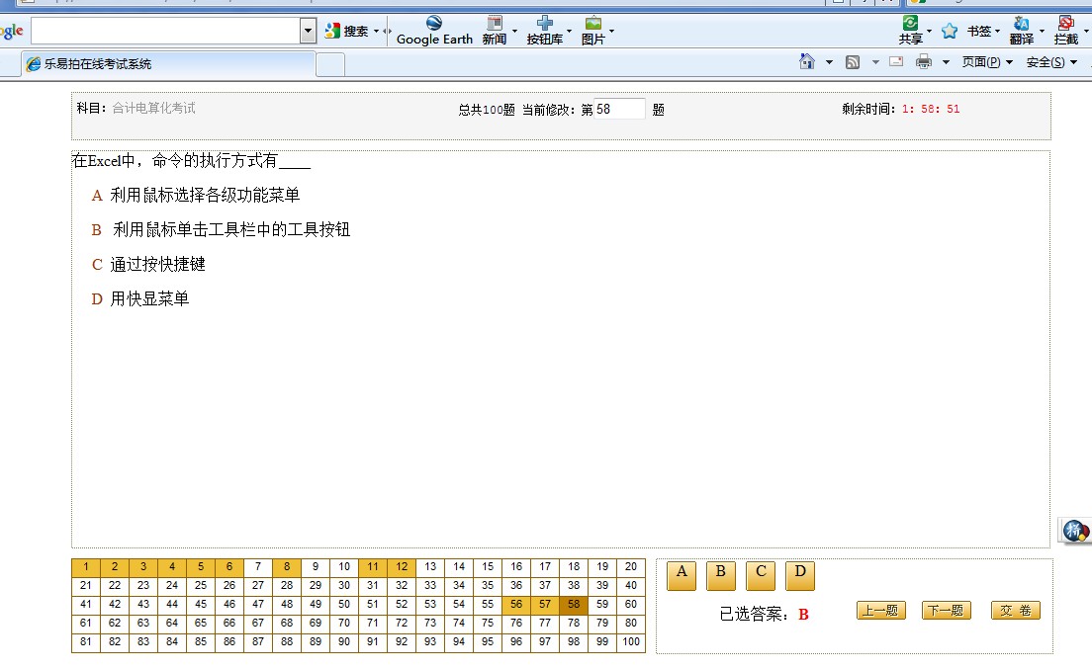Click the 搜索 search button
Image resolution: width=1092 pixels, height=670 pixels.
point(347,31)
